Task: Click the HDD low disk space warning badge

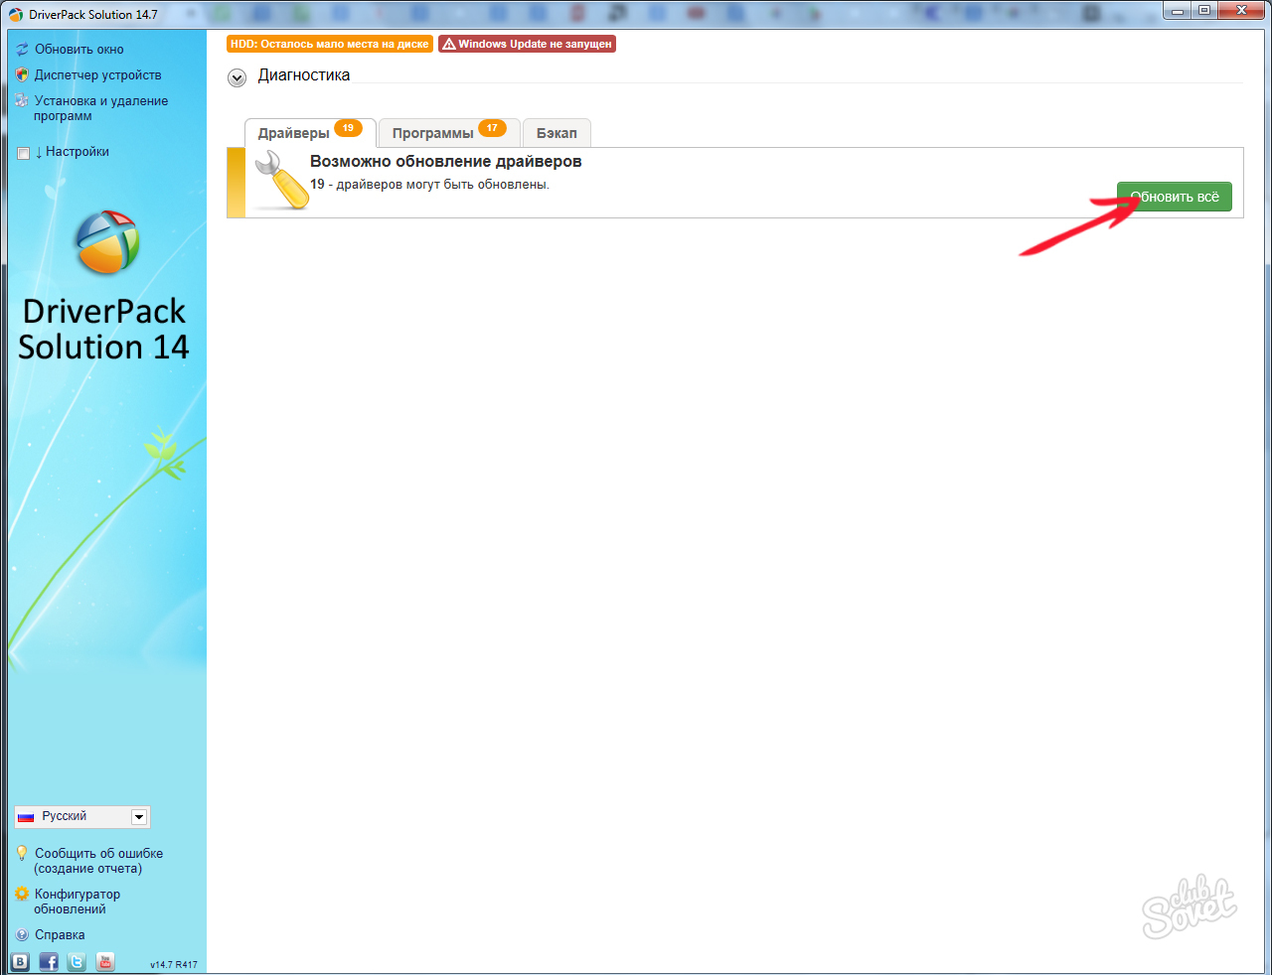Action: pos(330,44)
